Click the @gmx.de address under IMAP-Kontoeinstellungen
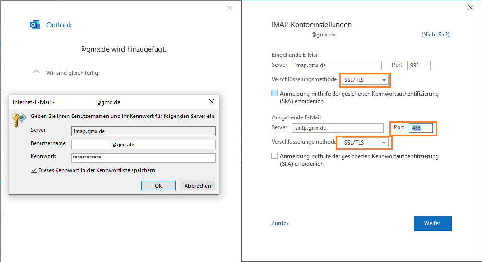Screen dimensions: 482x262 pos(324,35)
